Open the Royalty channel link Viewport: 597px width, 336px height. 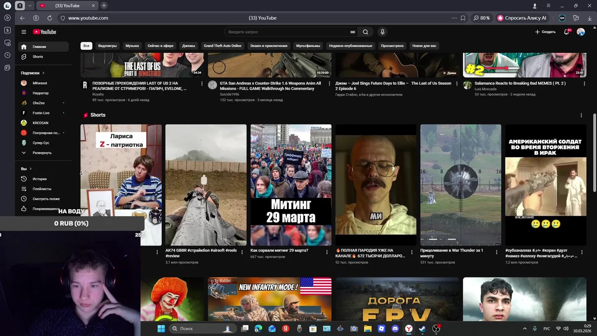click(x=98, y=94)
